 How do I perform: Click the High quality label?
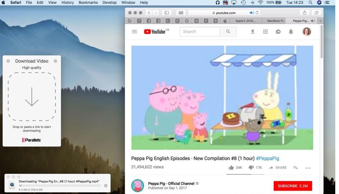click(31, 67)
